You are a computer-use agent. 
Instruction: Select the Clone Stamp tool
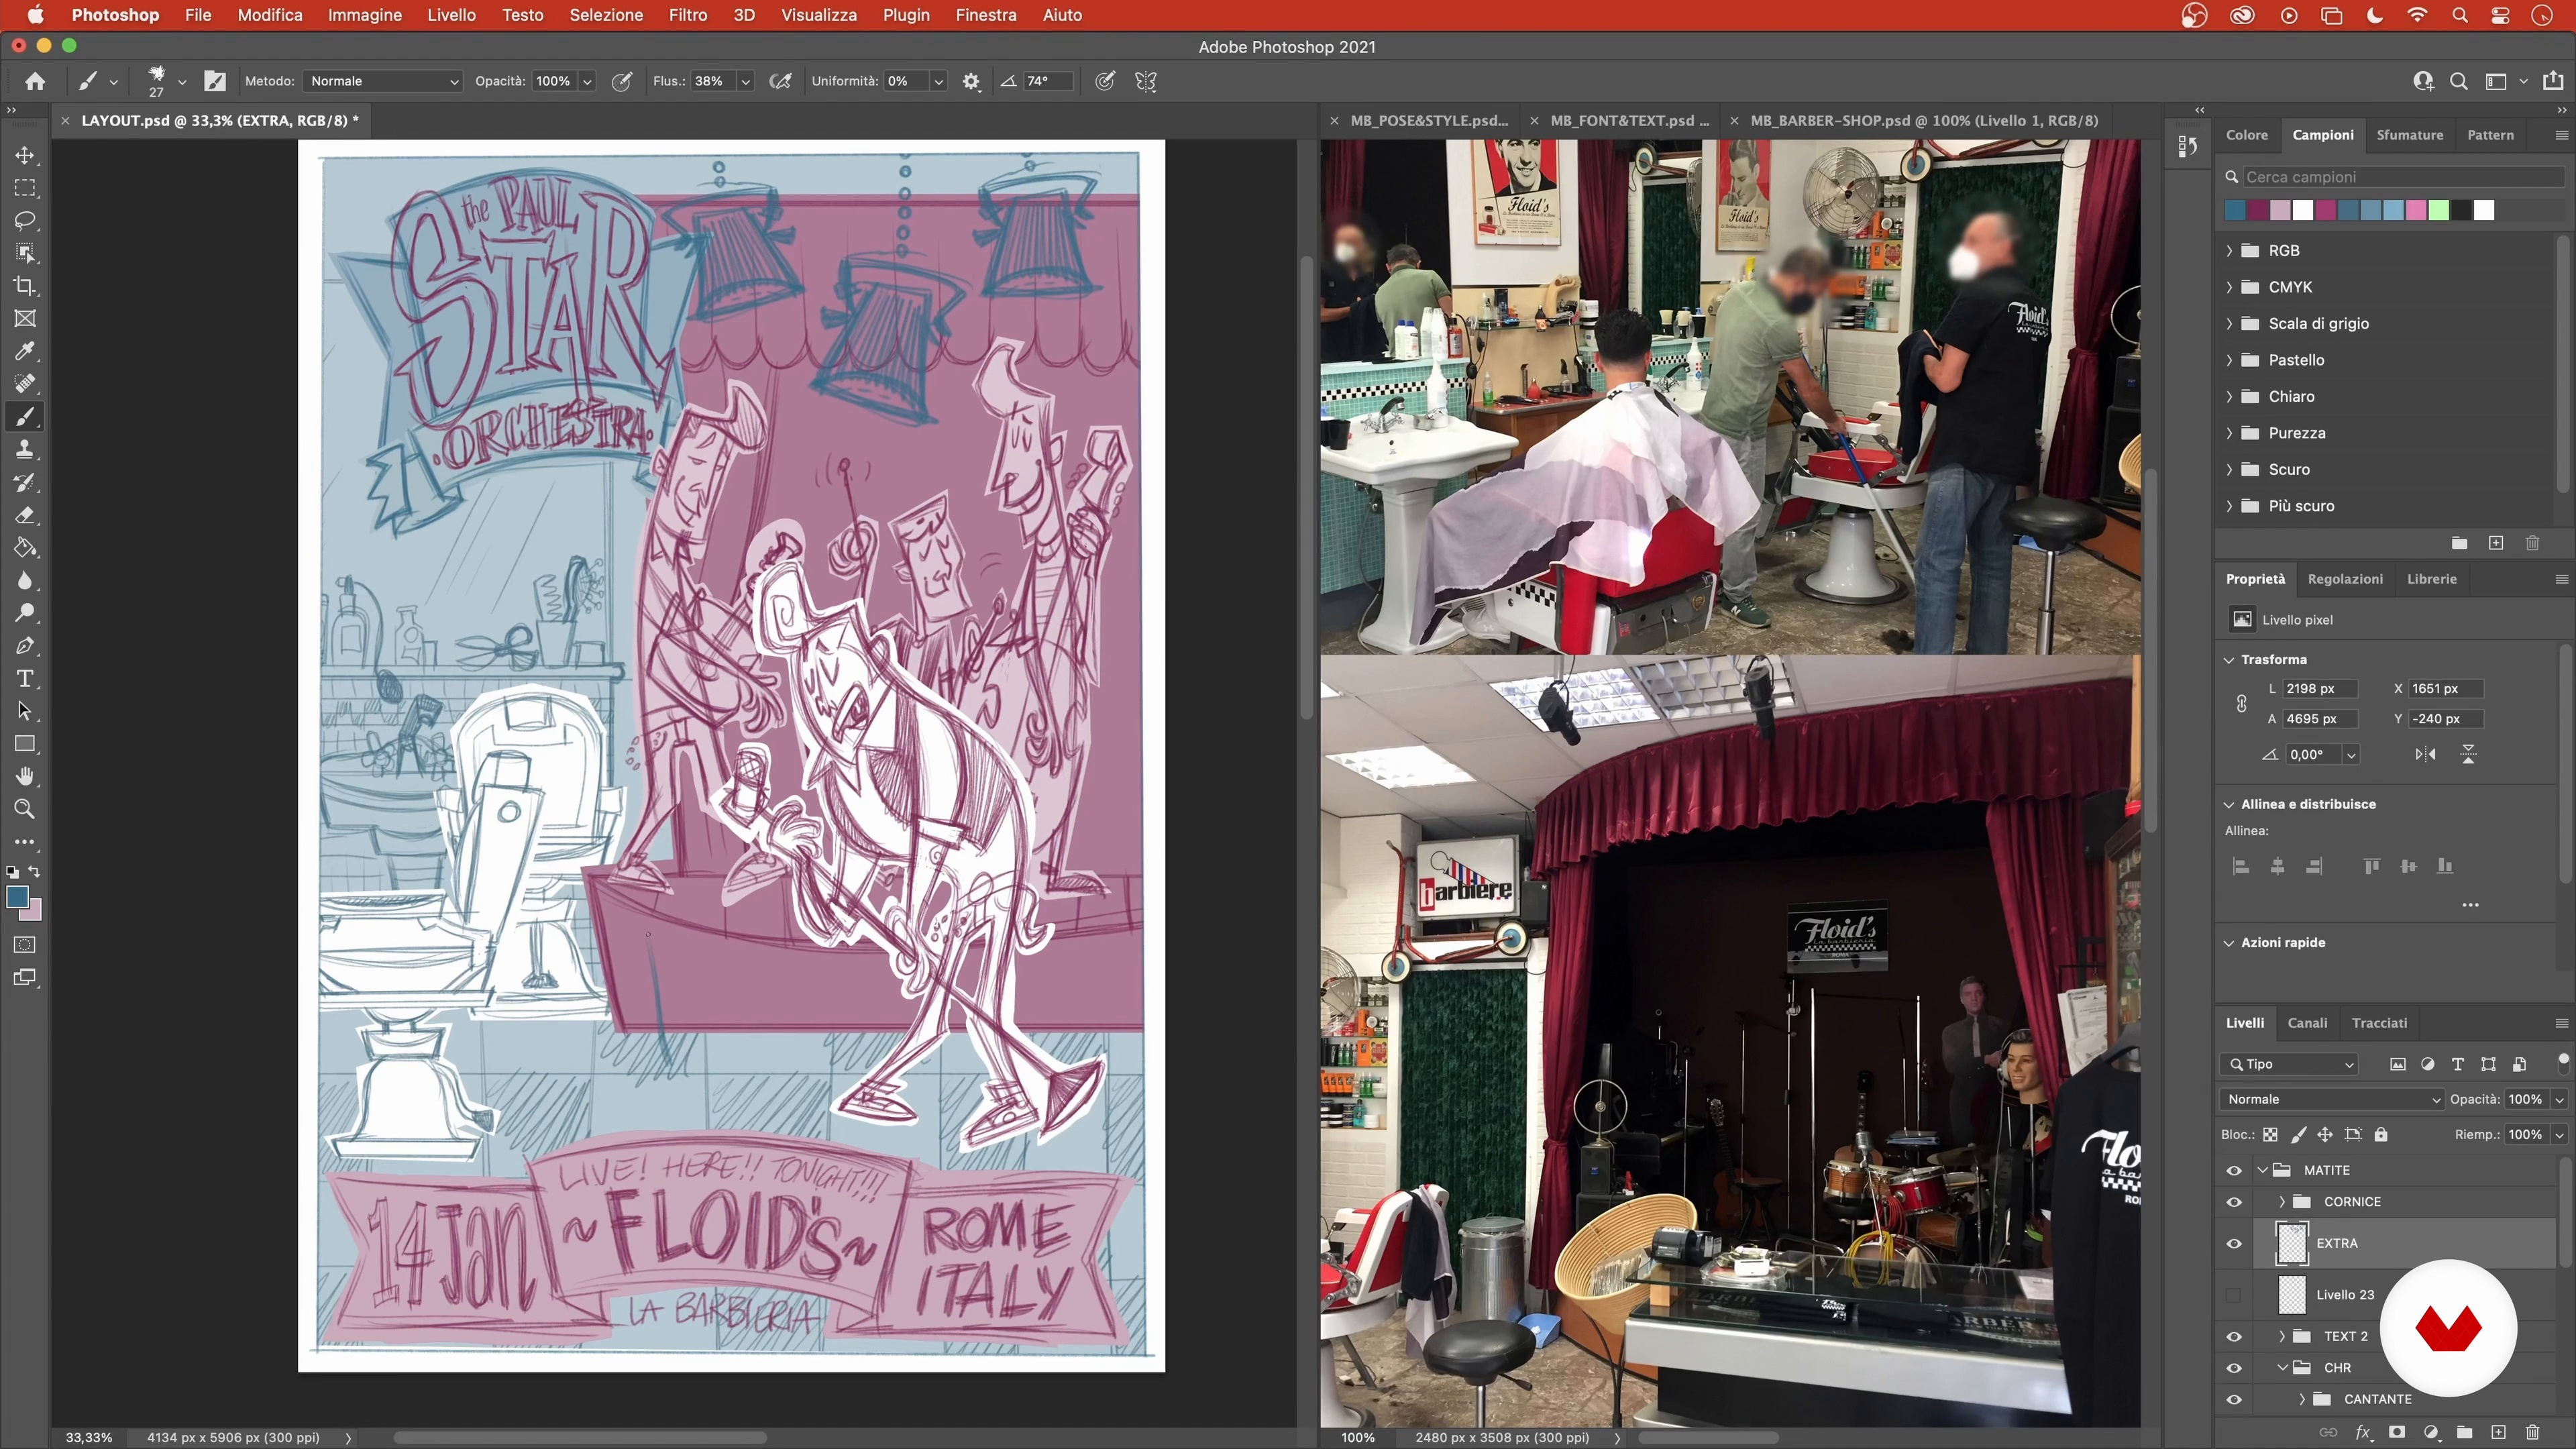coord(25,449)
